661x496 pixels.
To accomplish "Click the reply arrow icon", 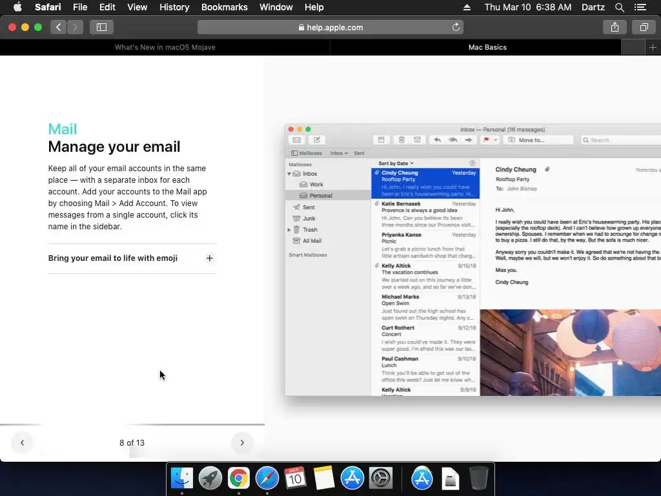I will coord(437,140).
